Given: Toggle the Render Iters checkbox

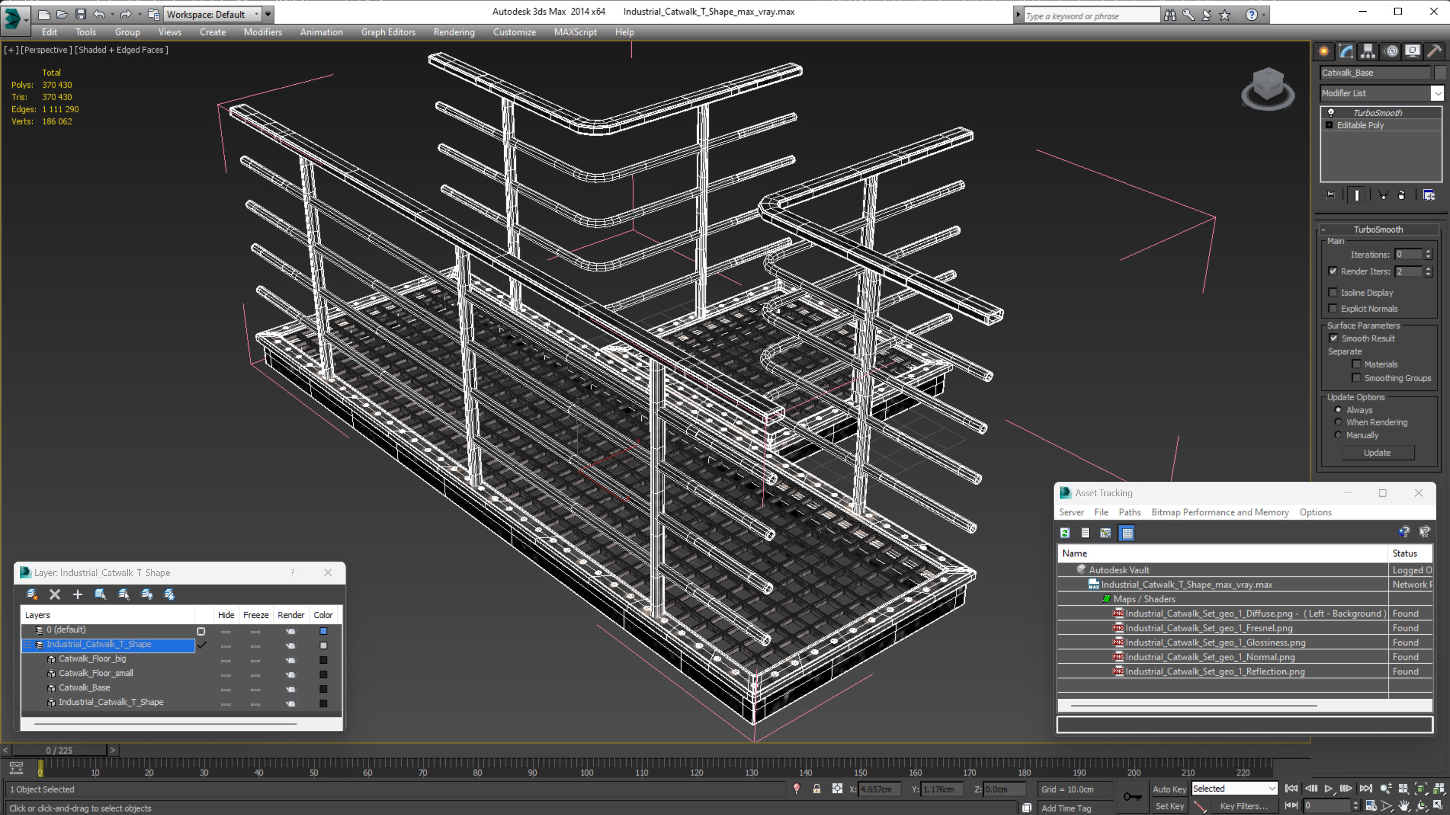Looking at the screenshot, I should tap(1333, 271).
